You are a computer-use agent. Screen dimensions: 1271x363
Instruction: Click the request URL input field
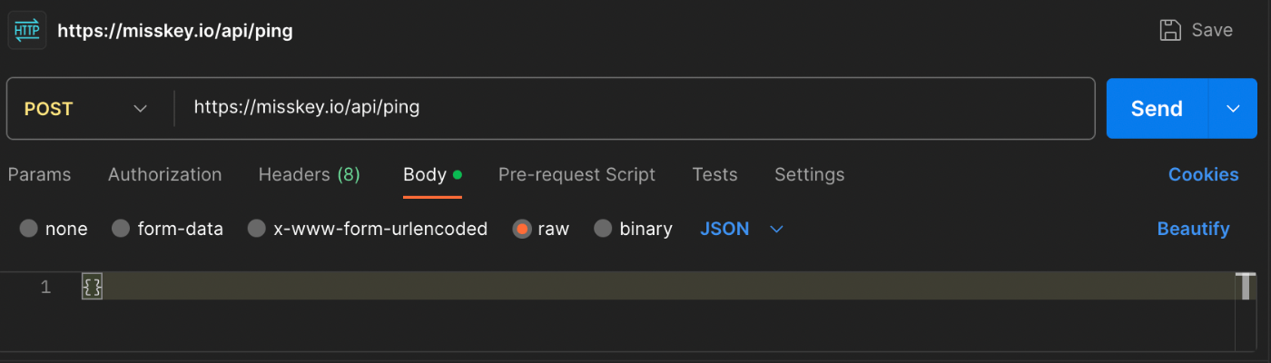635,109
